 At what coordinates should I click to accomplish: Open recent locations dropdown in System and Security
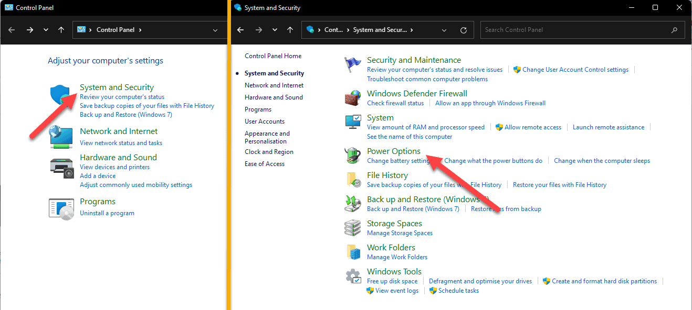(276, 30)
